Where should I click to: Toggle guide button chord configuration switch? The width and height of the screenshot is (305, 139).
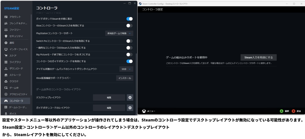[x=129, y=61]
